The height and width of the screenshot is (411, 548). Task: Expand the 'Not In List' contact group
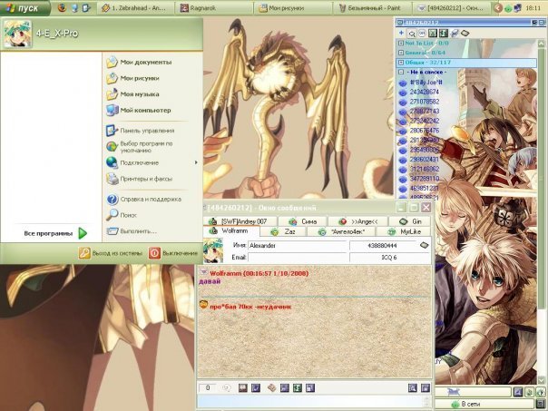400,43
